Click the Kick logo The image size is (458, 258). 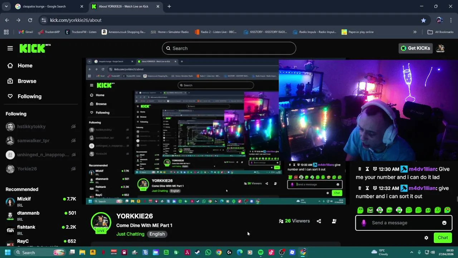tap(35, 48)
